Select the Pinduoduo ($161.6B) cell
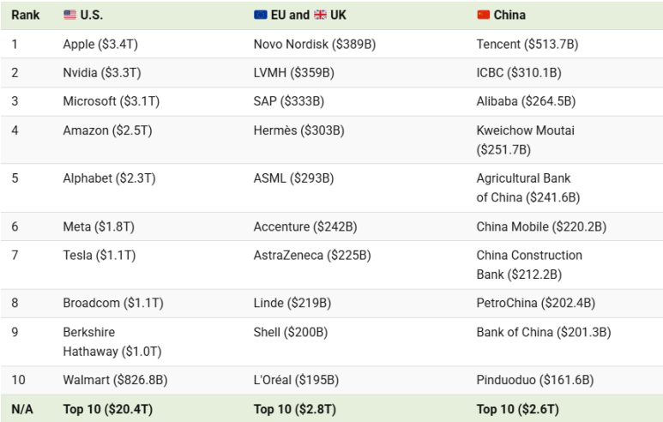This screenshot has height=422, width=663. click(535, 380)
